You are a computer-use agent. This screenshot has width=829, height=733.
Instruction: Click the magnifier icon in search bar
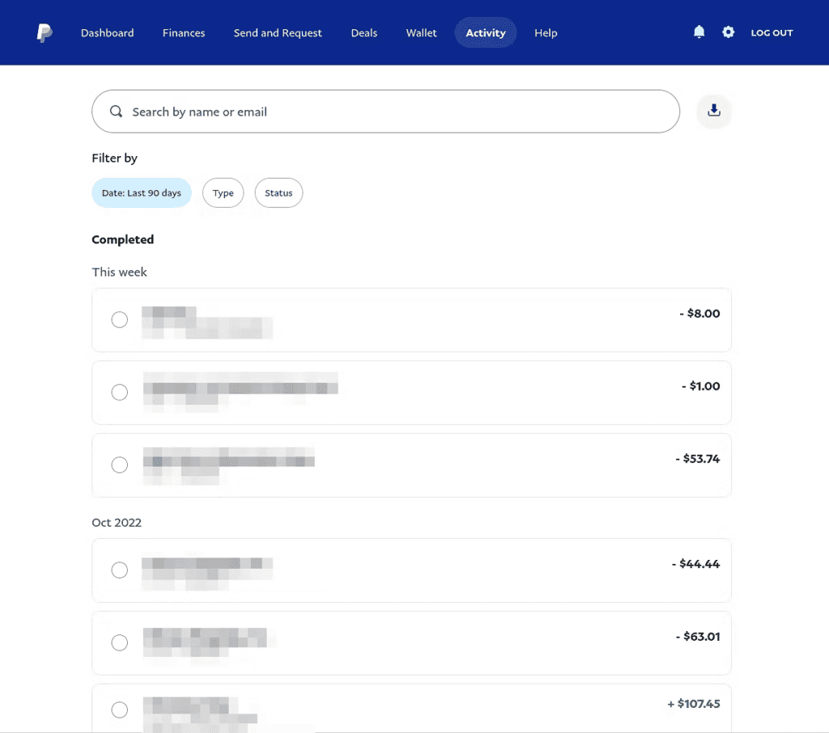click(x=117, y=112)
